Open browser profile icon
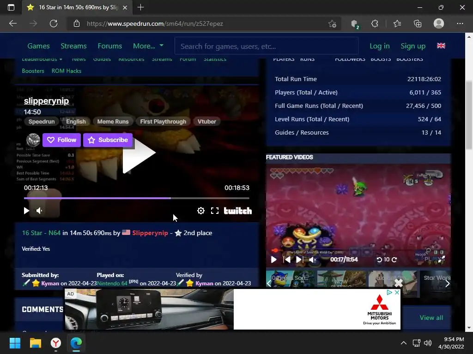This screenshot has height=354, width=473. click(439, 24)
